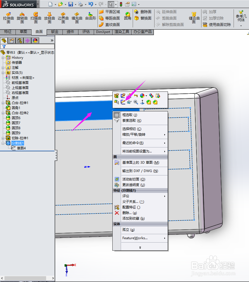Click the 使用曲面切除 cut with surface button
The height and width of the screenshot is (282, 249).
click(217, 25)
